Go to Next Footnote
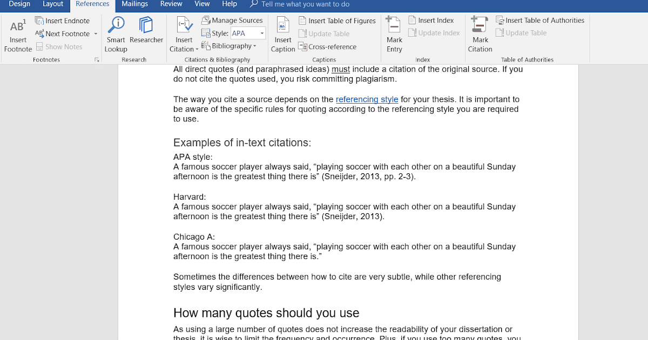Screen dimensions: 648x340 click(x=62, y=33)
